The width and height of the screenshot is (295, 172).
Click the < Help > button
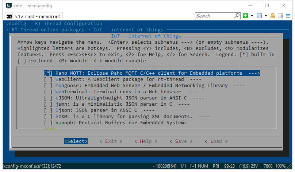coord(146,141)
